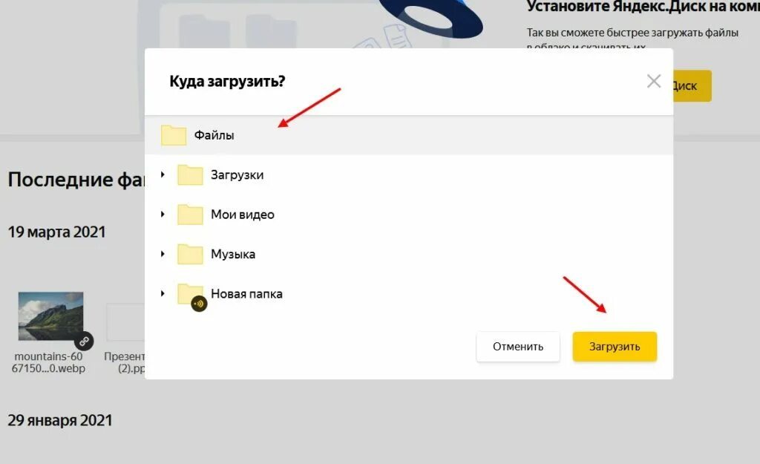760x464 pixels.
Task: Expand the Мои видео folder
Action: click(163, 215)
